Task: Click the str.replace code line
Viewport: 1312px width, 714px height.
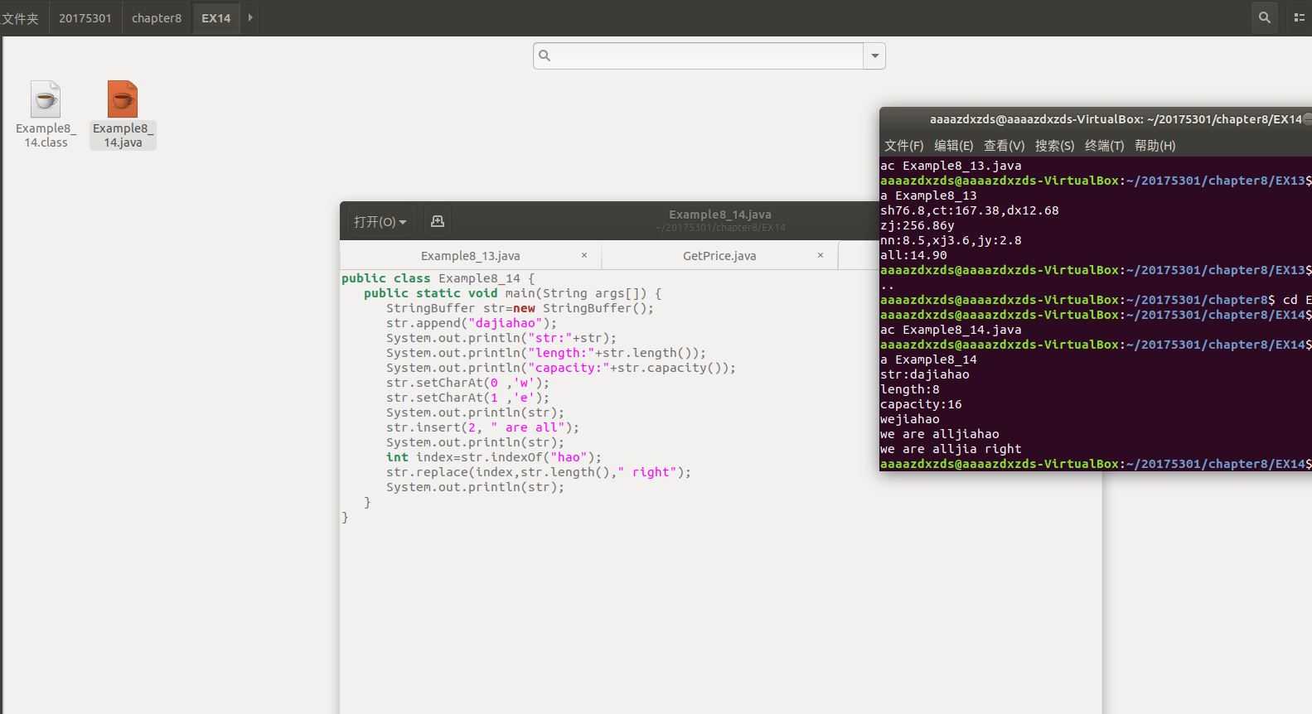Action: click(538, 472)
